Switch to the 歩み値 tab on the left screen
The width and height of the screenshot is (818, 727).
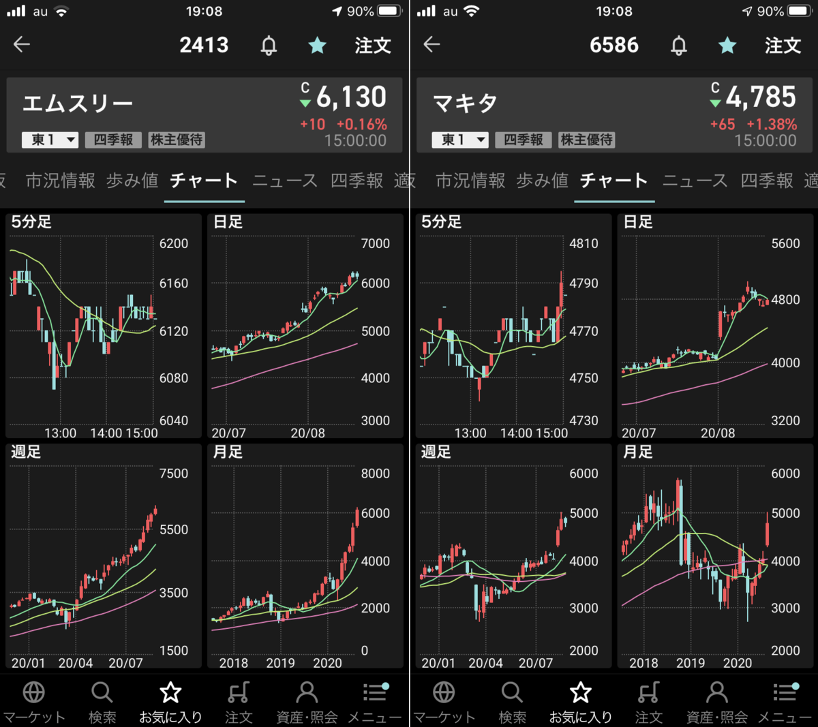[x=132, y=181]
